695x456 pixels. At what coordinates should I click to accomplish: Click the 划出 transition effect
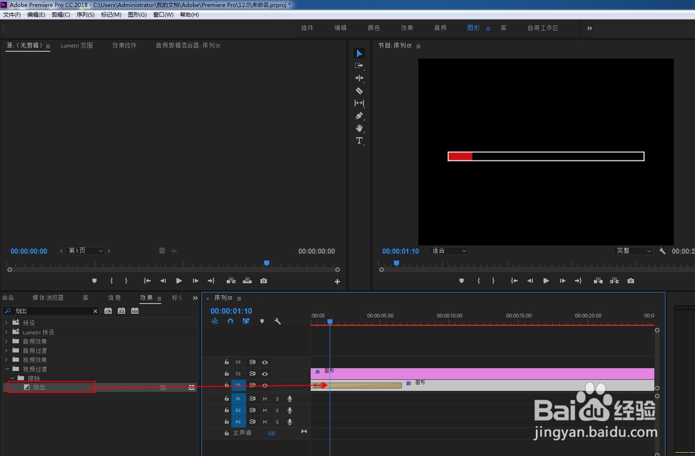pyautogui.click(x=39, y=387)
